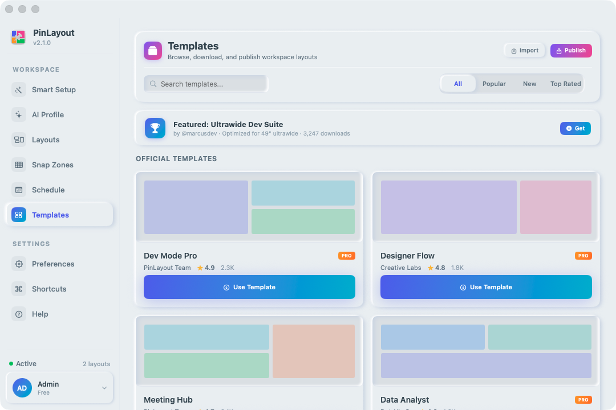
Task: Click the PinLayout Team author name
Action: (167, 268)
